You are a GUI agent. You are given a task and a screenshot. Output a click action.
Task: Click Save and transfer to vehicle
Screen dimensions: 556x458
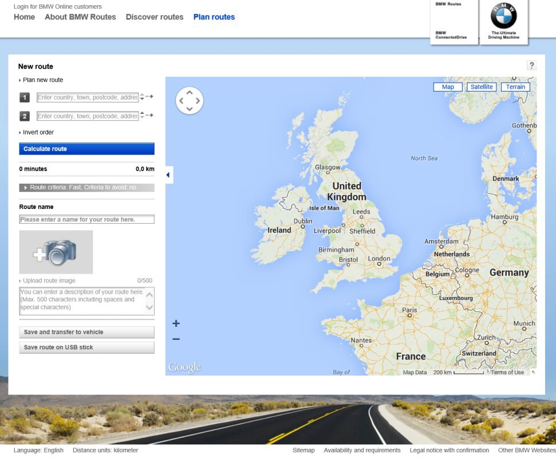tap(86, 332)
